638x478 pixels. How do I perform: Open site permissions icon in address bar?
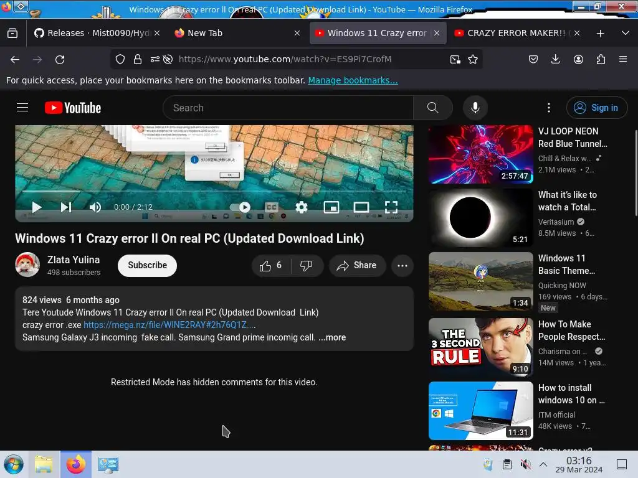pos(155,59)
